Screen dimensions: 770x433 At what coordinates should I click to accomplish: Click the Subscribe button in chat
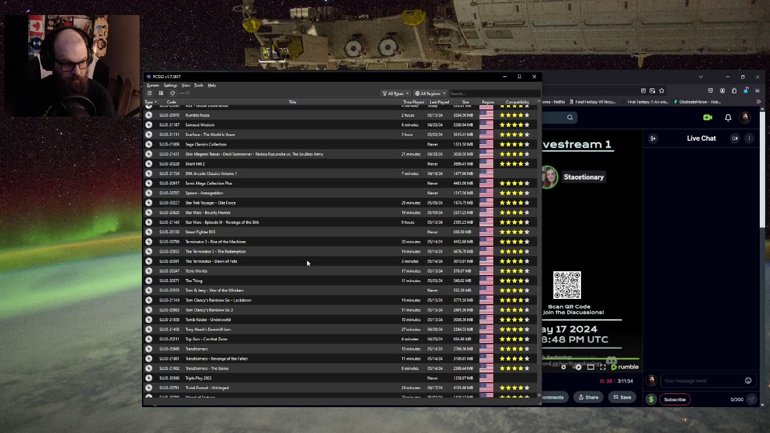tap(675, 399)
